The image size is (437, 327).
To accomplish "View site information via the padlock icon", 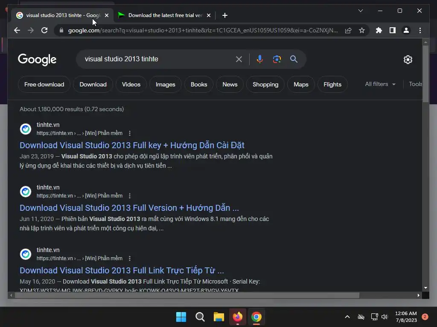I will (x=61, y=30).
